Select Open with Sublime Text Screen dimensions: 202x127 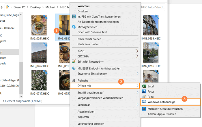(92, 32)
